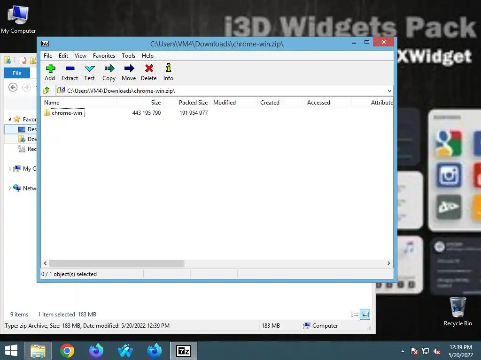
Task: Open the My Computer desktop icon
Action: (18, 20)
